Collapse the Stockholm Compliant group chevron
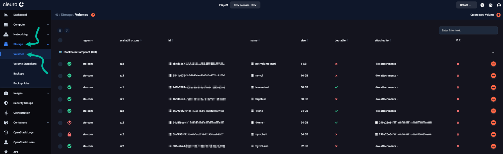503x154 pixels. 493,53
